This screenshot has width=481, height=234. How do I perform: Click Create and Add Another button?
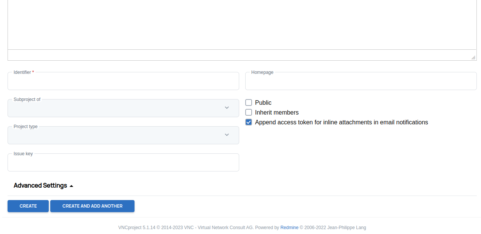(92, 206)
